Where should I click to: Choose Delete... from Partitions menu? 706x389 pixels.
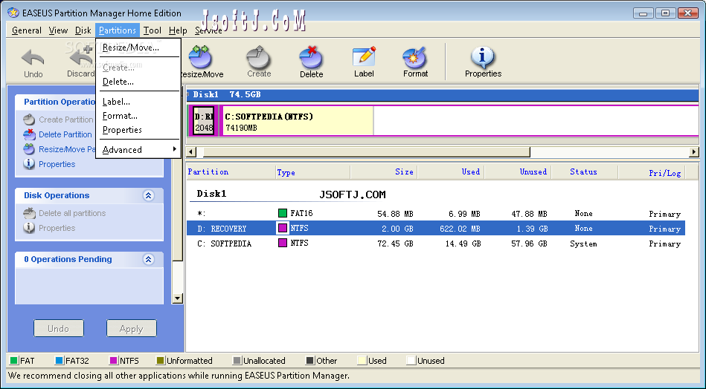138,82
